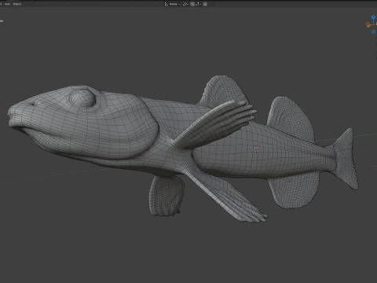Open the Add menu in viewport header

8,4
